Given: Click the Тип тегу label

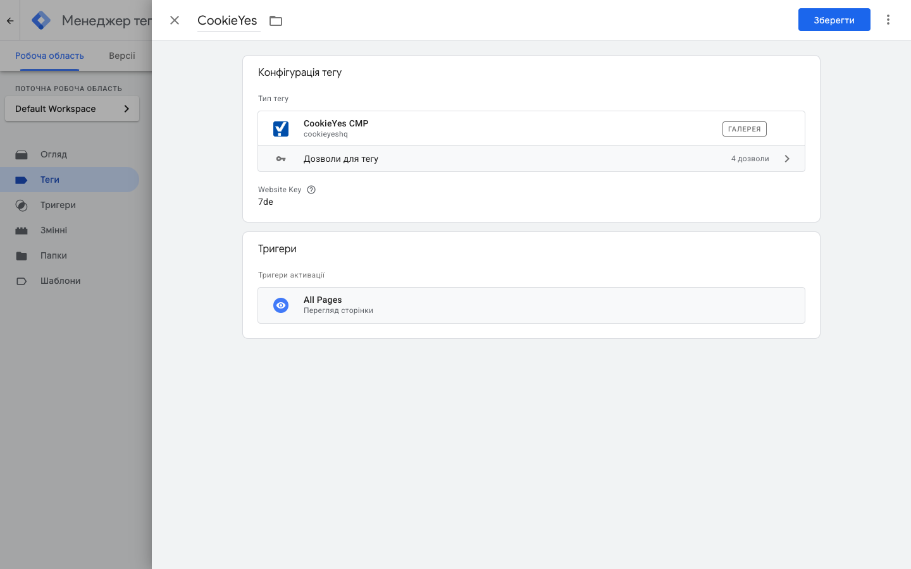Looking at the screenshot, I should coord(273,99).
